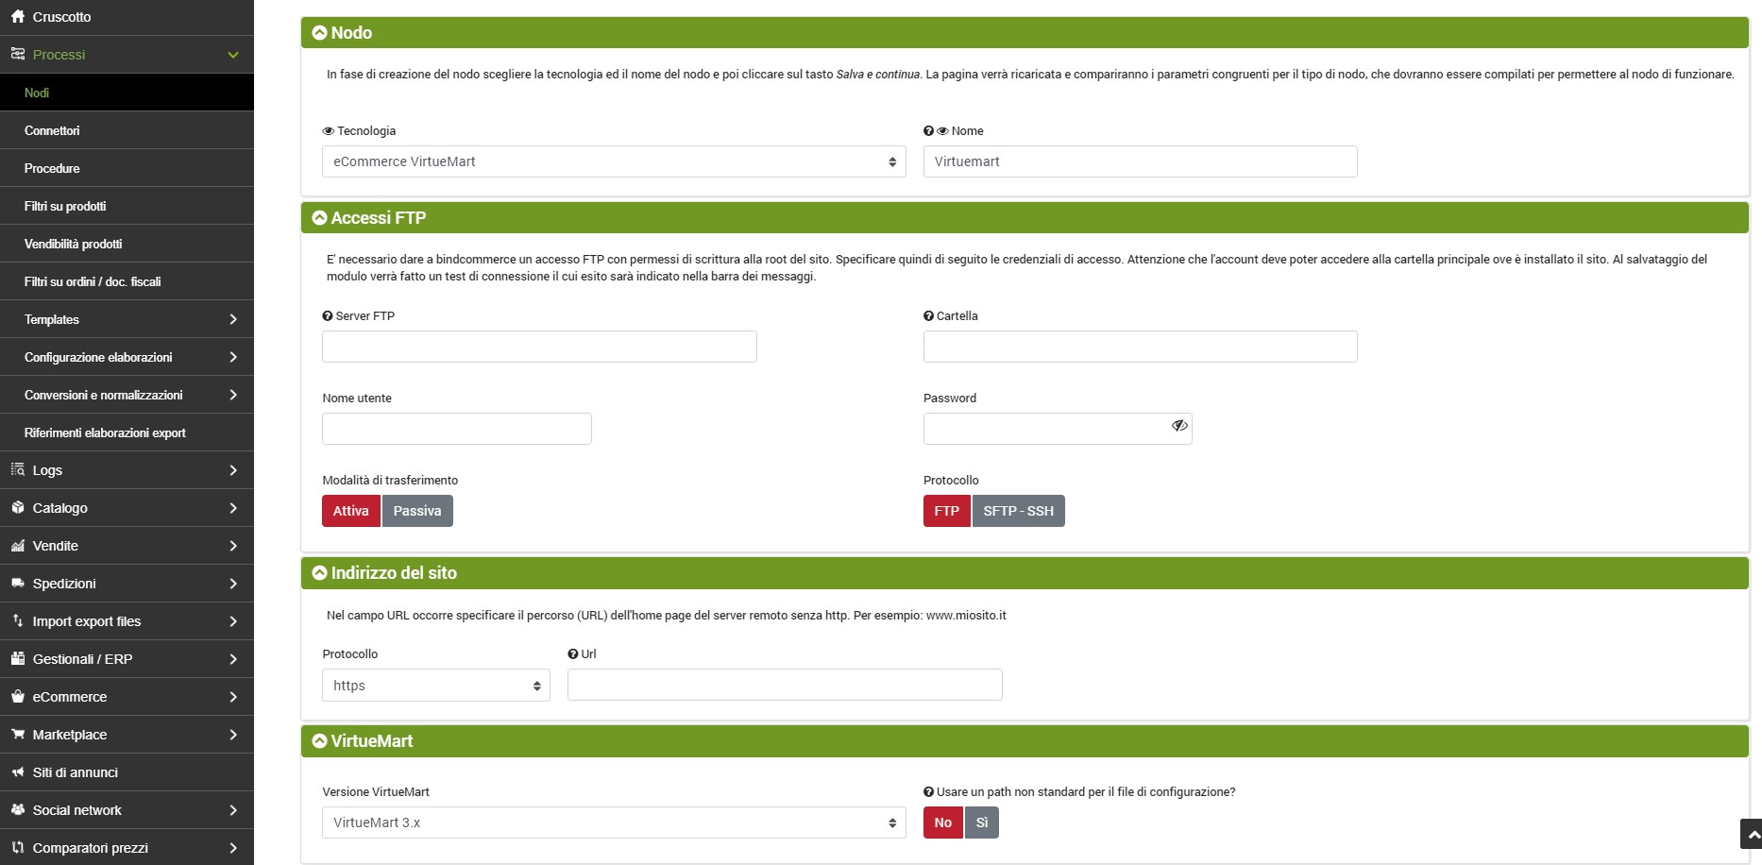Click the Spedizioni truck icon
The width and height of the screenshot is (1762, 865).
pyautogui.click(x=18, y=583)
